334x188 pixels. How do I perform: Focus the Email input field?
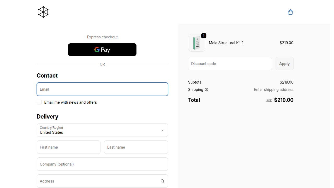pyautogui.click(x=102, y=89)
